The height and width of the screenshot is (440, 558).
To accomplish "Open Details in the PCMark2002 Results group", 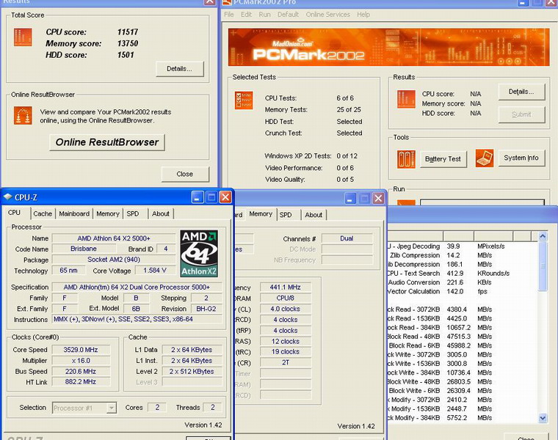I will click(x=521, y=92).
